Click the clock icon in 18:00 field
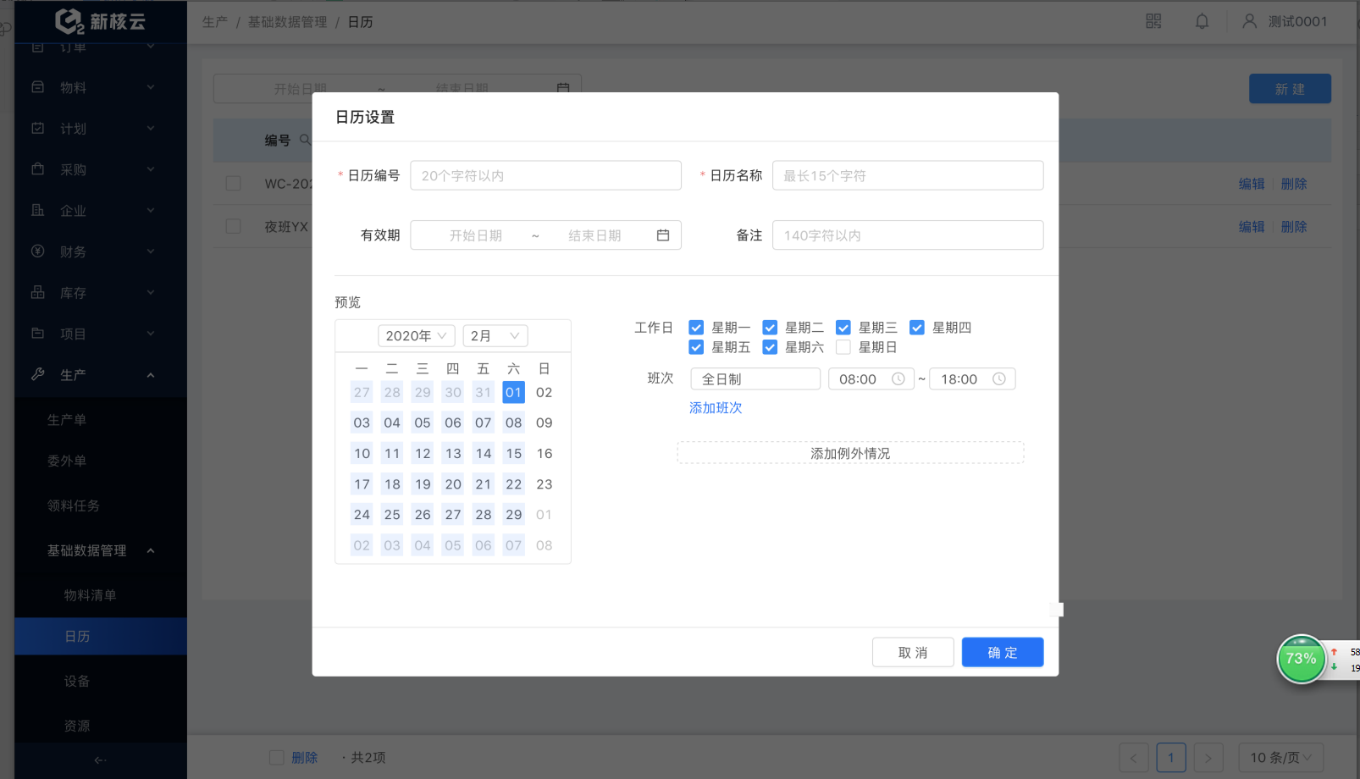Viewport: 1360px width, 779px height. point(999,379)
